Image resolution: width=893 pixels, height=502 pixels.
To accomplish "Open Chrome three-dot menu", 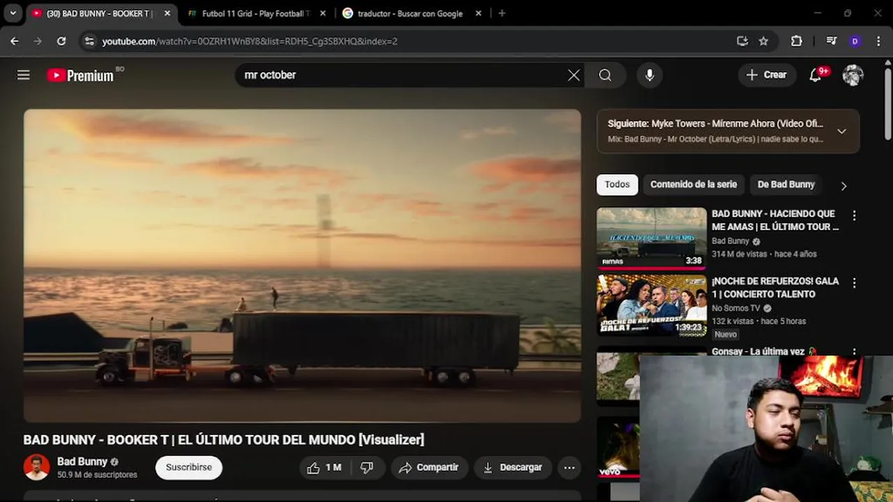I will pos(878,41).
